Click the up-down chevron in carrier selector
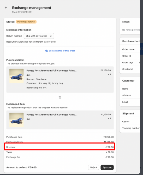 coord(51,36)
